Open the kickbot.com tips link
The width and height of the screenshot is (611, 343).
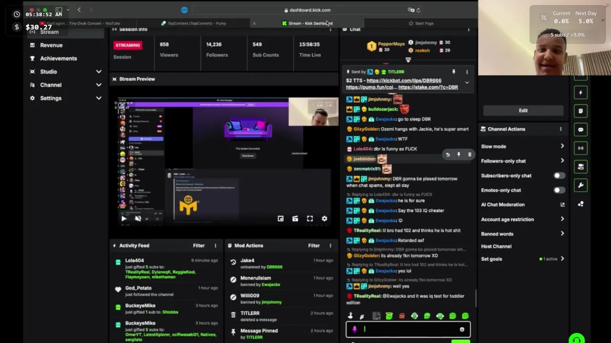[404, 81]
